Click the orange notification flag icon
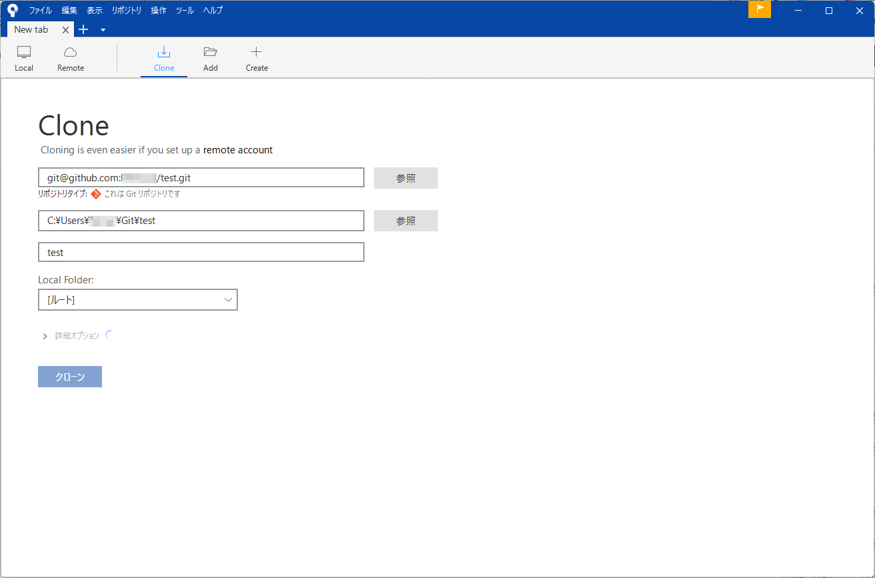Image resolution: width=875 pixels, height=578 pixels. [759, 9]
